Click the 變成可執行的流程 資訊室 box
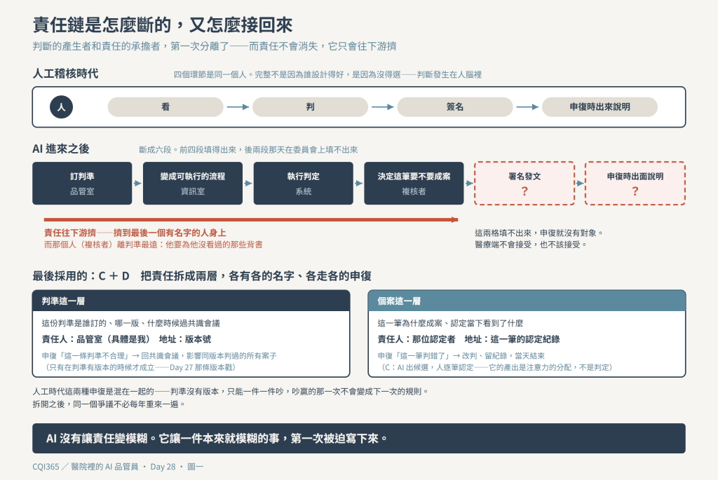718x480 pixels. [193, 183]
